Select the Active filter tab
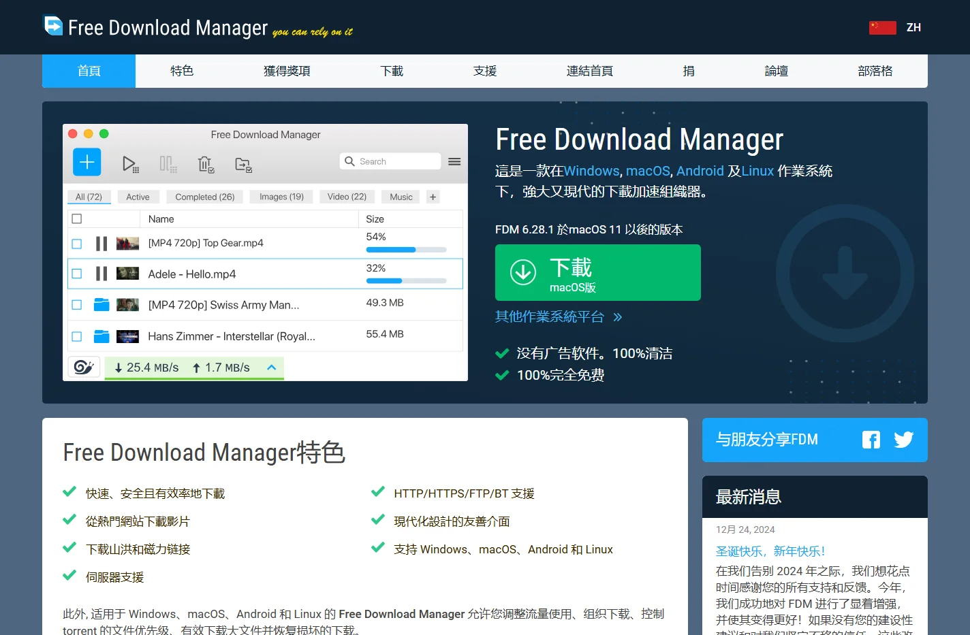 (138, 197)
